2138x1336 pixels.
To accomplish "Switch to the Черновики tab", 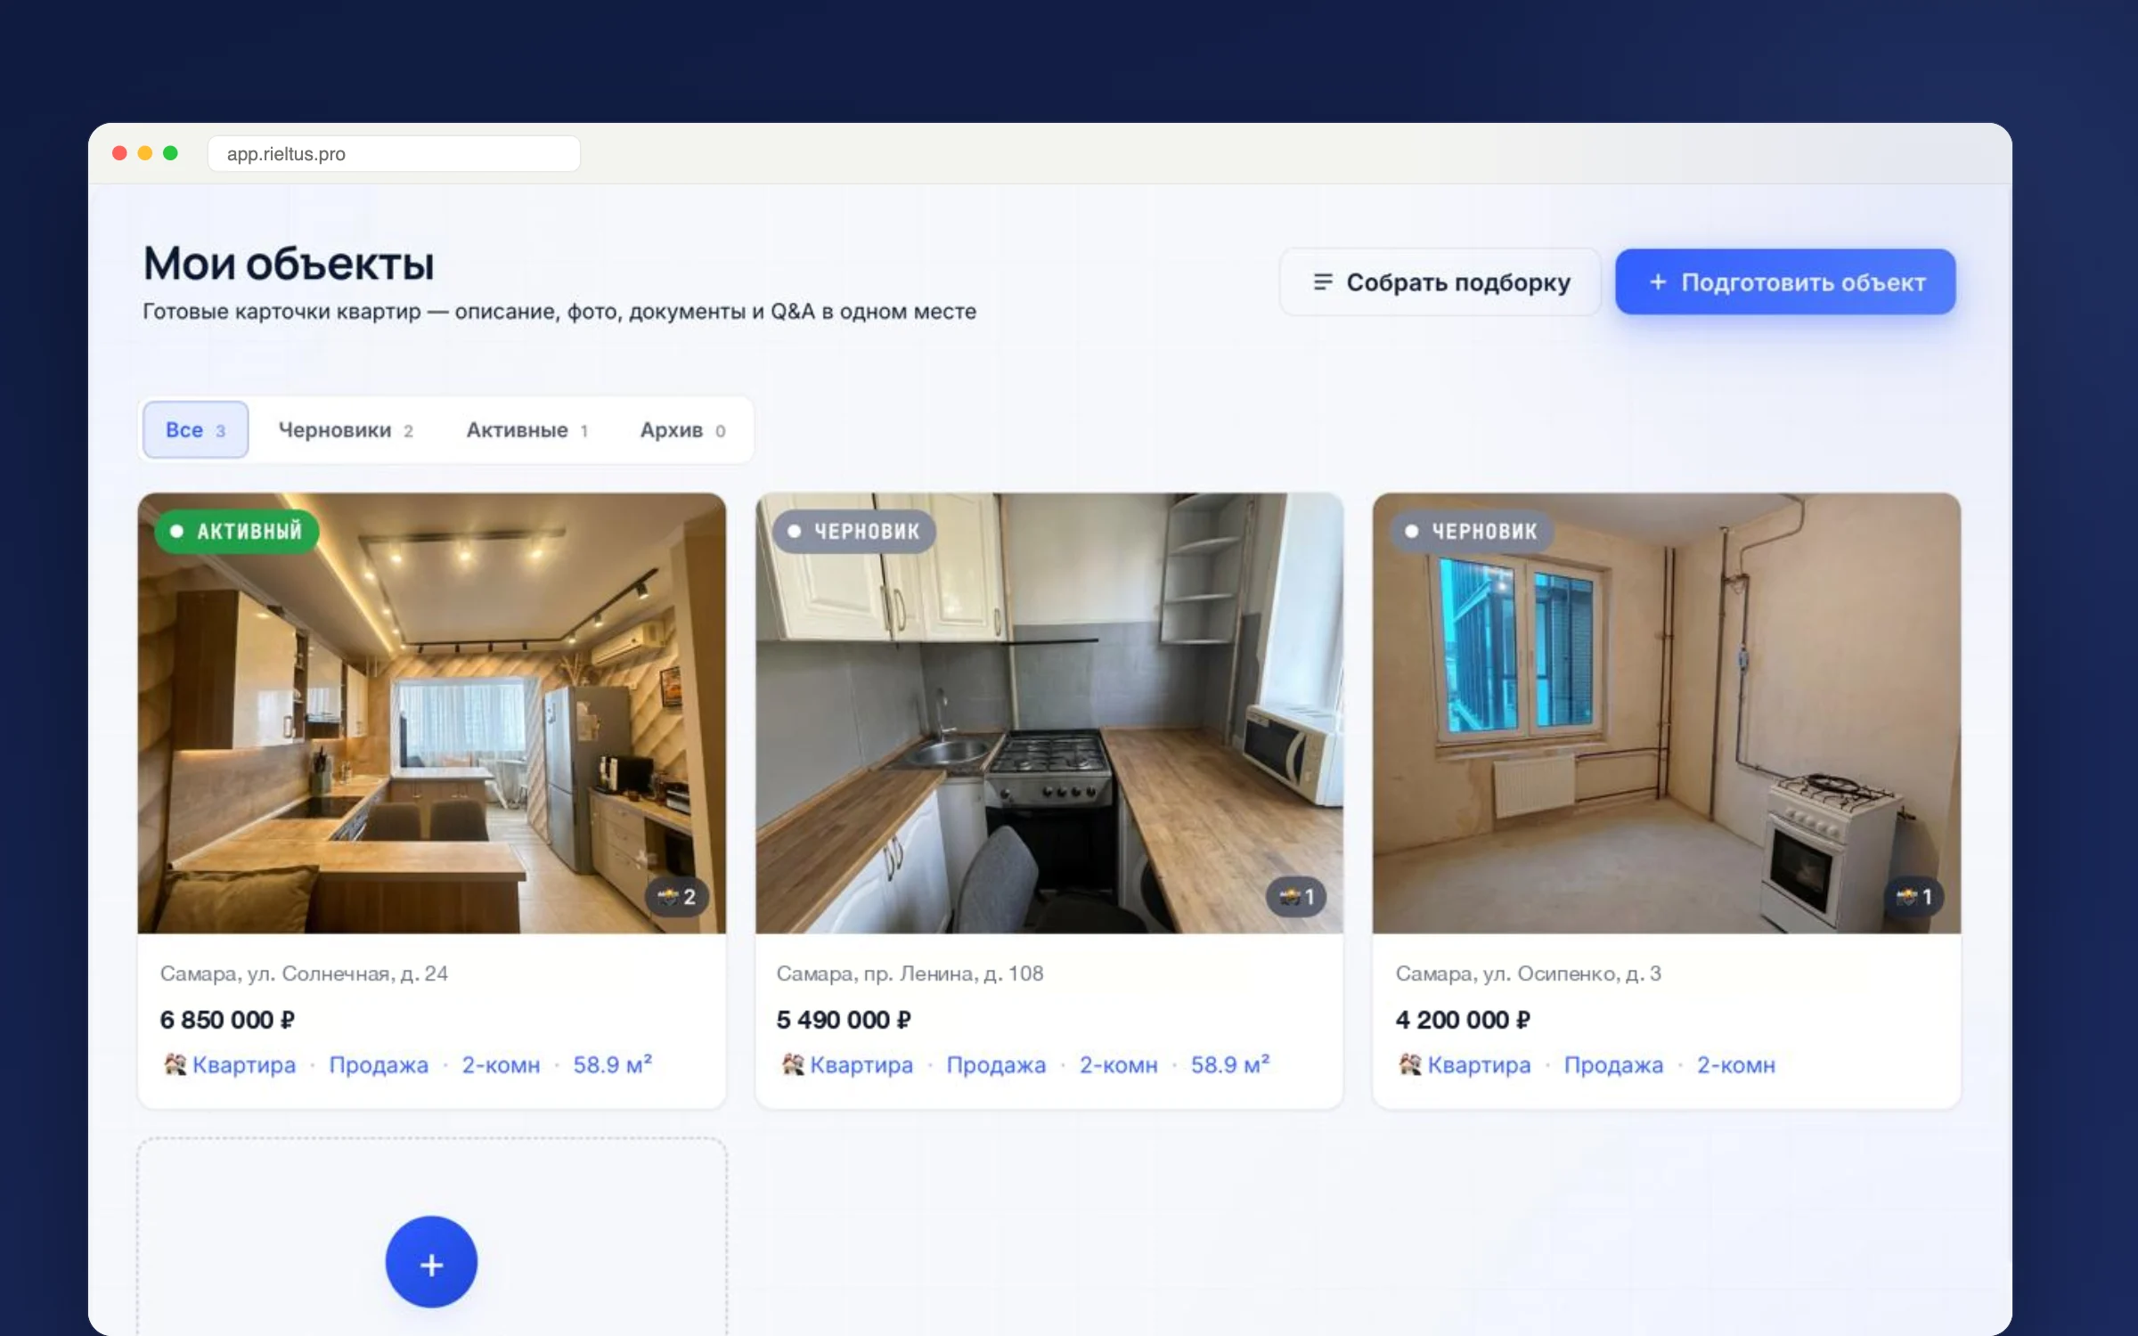I will click(346, 430).
